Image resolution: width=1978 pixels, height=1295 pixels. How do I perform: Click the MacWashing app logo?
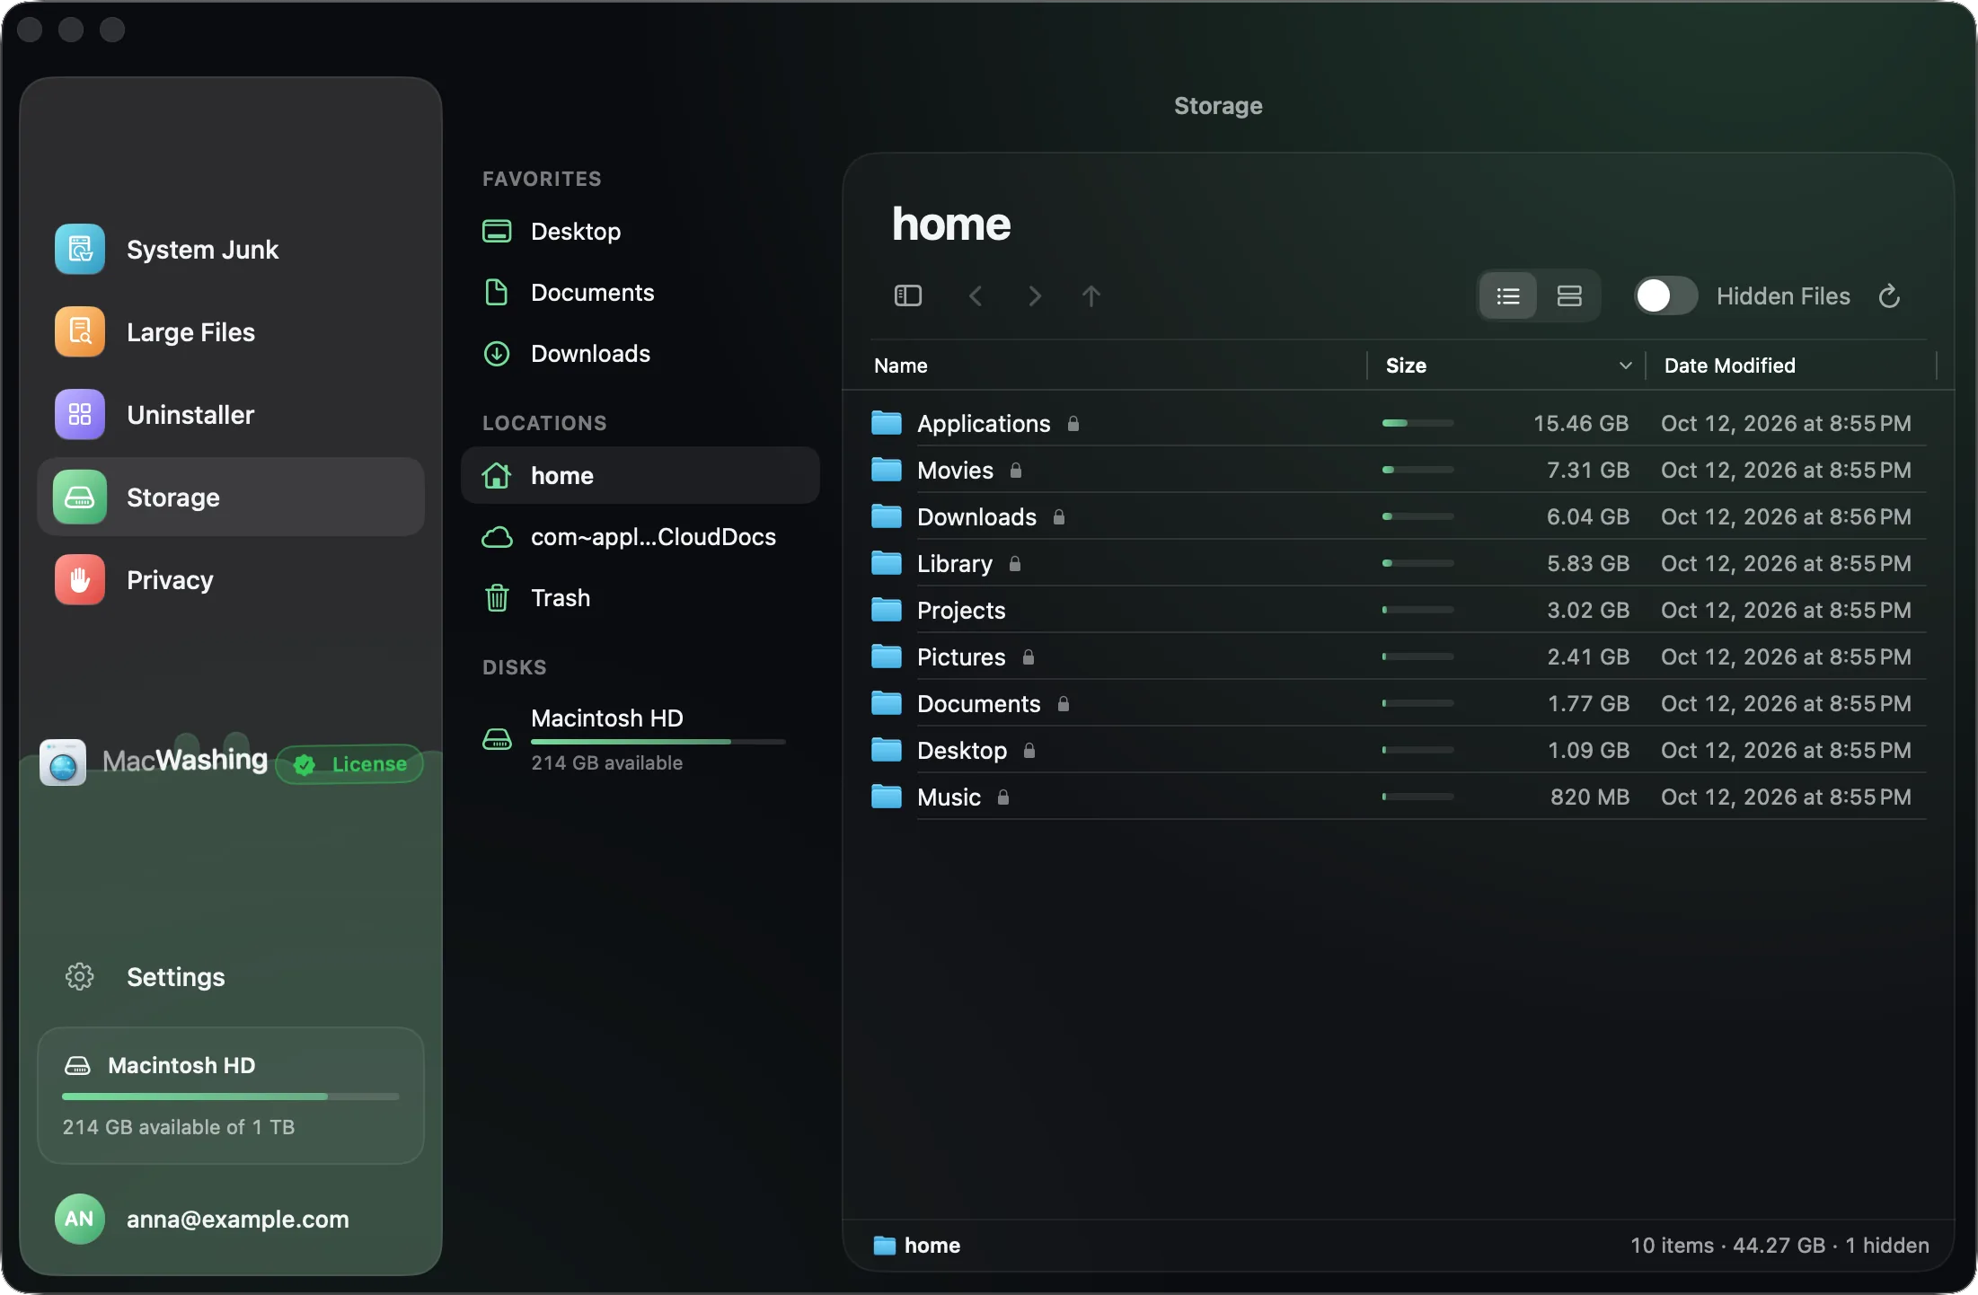pos(63,762)
